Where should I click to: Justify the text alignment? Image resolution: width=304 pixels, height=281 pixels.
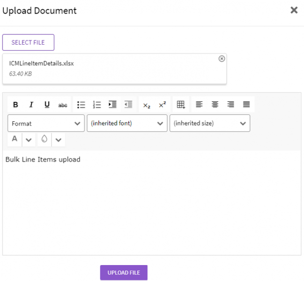pos(246,105)
